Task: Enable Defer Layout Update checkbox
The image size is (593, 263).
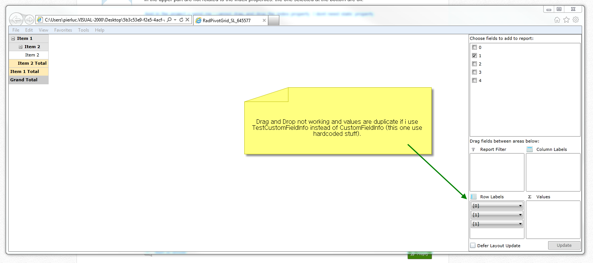Action: point(473,245)
